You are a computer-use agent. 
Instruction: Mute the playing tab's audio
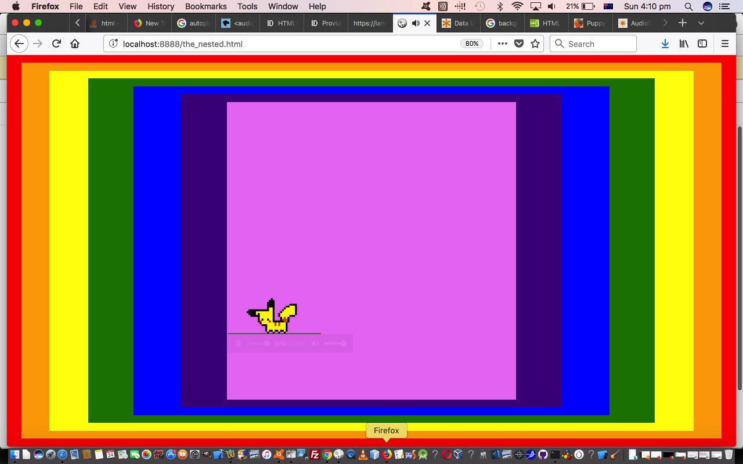pos(416,23)
